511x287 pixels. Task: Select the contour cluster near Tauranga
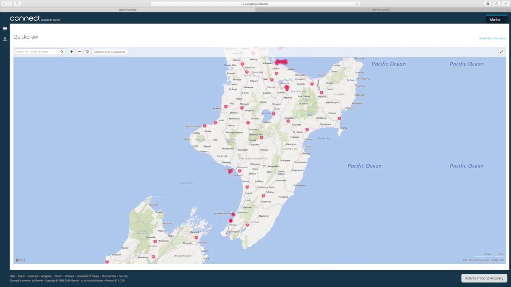281,62
